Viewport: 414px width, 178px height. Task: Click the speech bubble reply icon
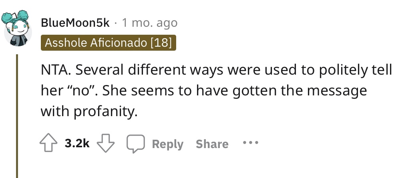click(136, 144)
